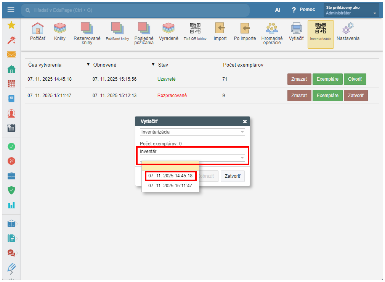385x282 pixels.
Task: Close the Vytlačiť dialog with X
Action: pos(245,121)
